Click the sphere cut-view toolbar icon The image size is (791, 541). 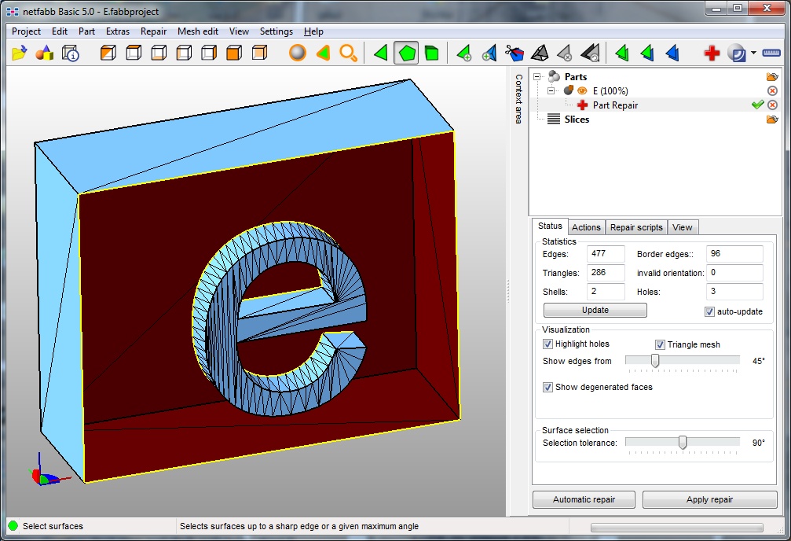[x=737, y=53]
